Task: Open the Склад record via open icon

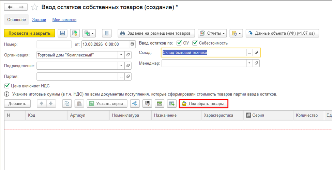Action: coord(256,53)
